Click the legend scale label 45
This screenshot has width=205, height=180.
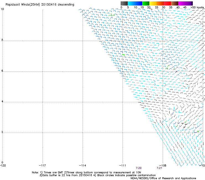coord(185,7)
